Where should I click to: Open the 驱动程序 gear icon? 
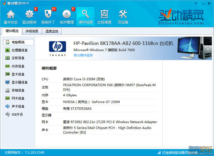29,14
